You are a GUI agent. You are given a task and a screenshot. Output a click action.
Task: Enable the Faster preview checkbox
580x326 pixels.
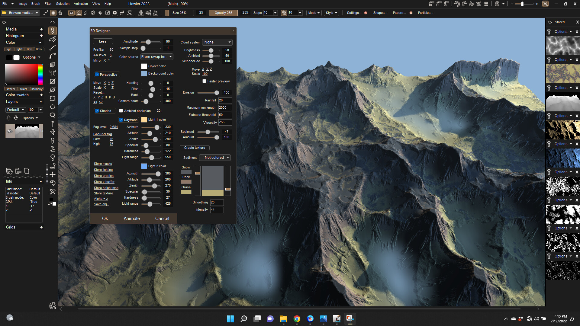(204, 81)
